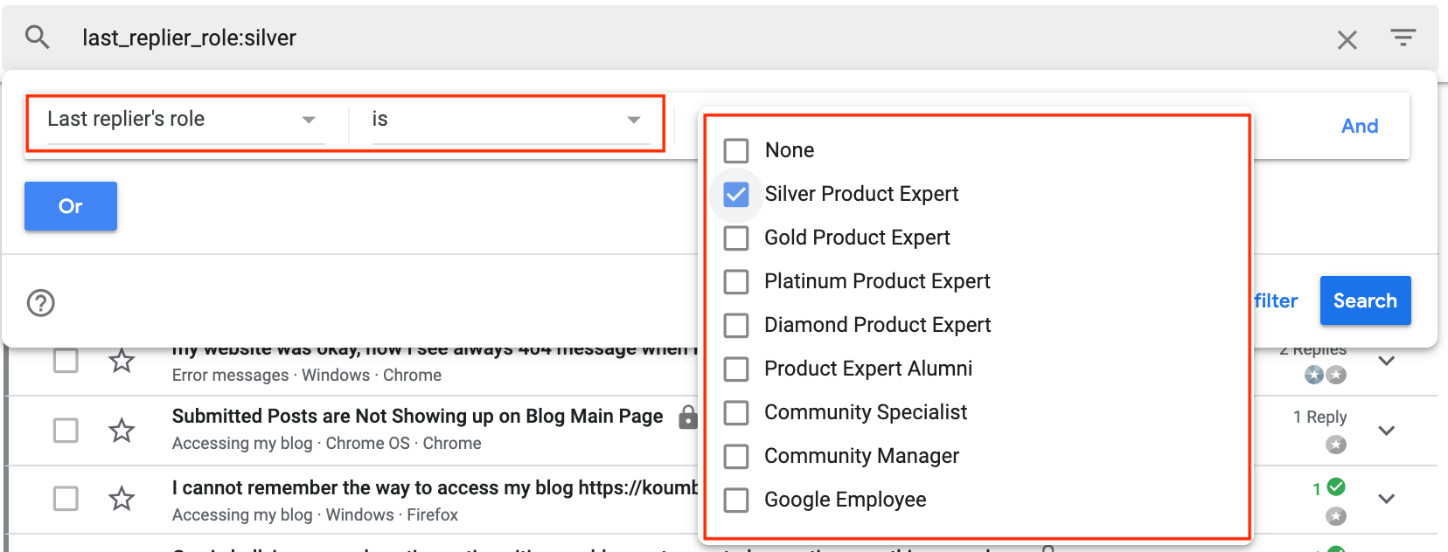Open the filter options icon

tap(1403, 38)
